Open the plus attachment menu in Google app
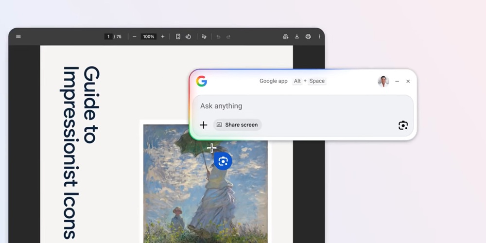The height and width of the screenshot is (243, 486). (x=203, y=125)
